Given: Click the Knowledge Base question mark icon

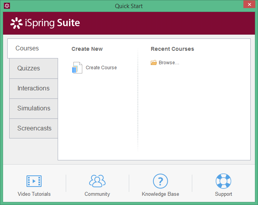Looking at the screenshot, I should (x=160, y=181).
